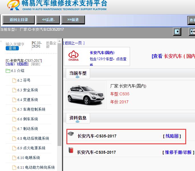Viewport: 195px width, 171px height.
Task: Click the CHANA brand logo
Action: tap(73, 56)
